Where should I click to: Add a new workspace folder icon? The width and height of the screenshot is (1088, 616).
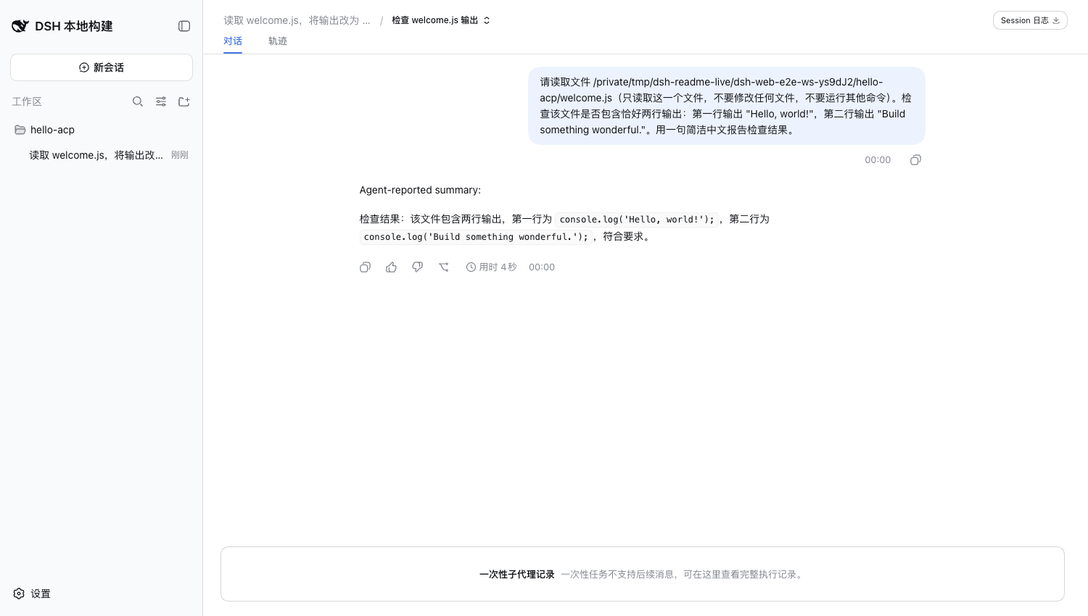[x=184, y=101]
